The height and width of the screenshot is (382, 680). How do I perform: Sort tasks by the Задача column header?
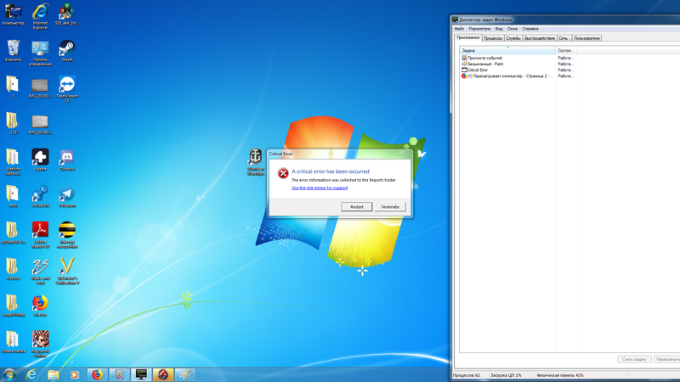[507, 50]
